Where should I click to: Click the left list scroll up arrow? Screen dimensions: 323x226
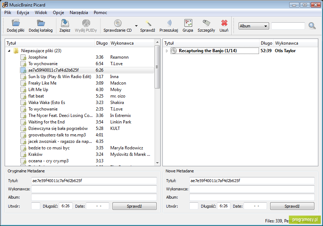tap(157, 42)
